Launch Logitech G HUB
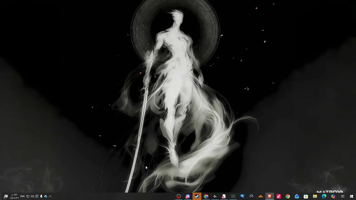Viewport: 356px width, 200px height. 215,196
